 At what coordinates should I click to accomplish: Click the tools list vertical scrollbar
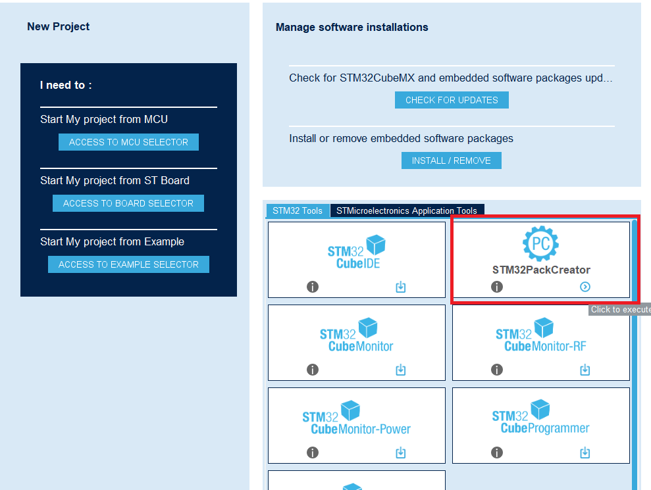635,355
